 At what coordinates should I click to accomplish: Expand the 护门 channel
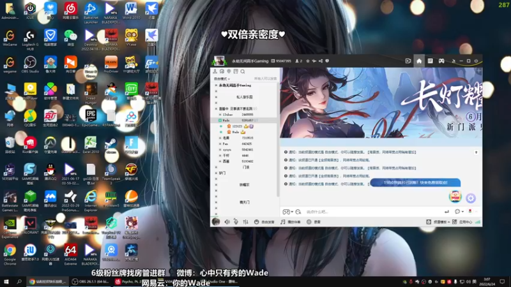point(216,173)
